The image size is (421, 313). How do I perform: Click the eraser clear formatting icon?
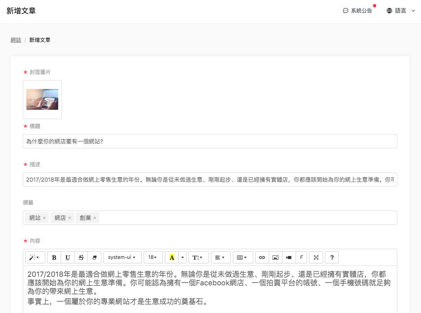click(x=94, y=258)
